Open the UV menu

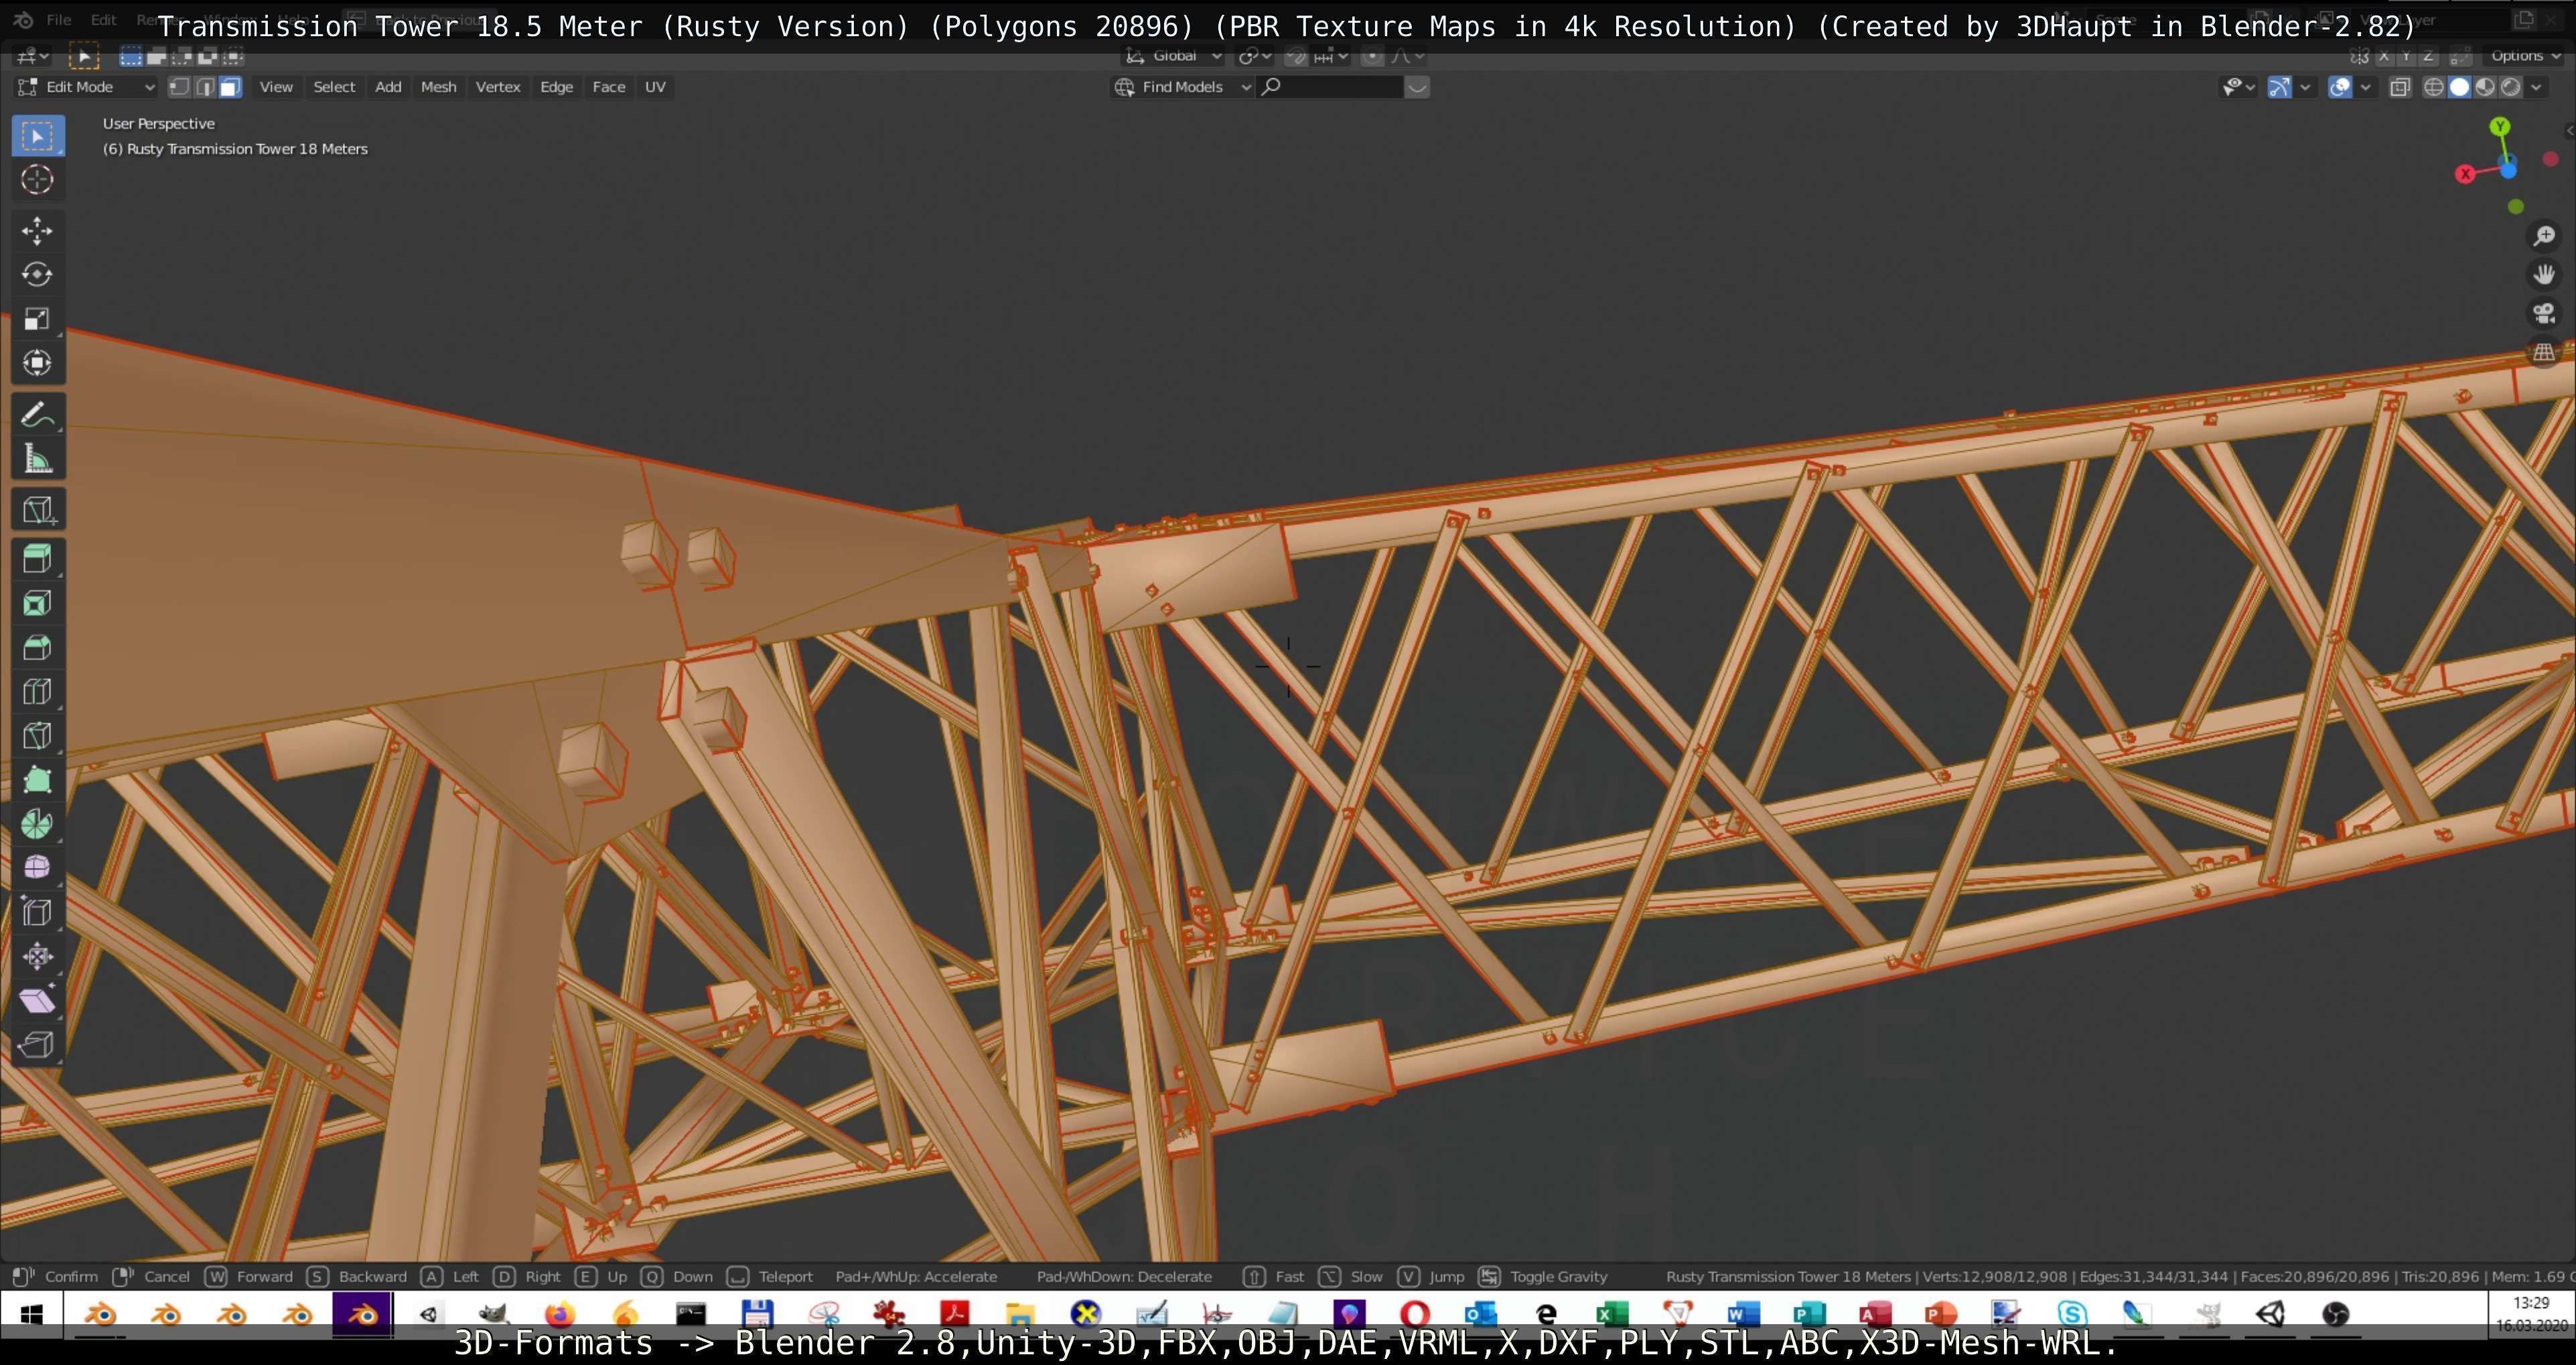[655, 87]
